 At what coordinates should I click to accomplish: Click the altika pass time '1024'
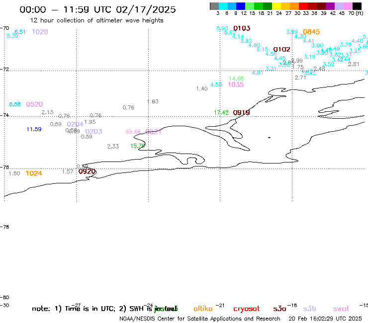point(34,173)
